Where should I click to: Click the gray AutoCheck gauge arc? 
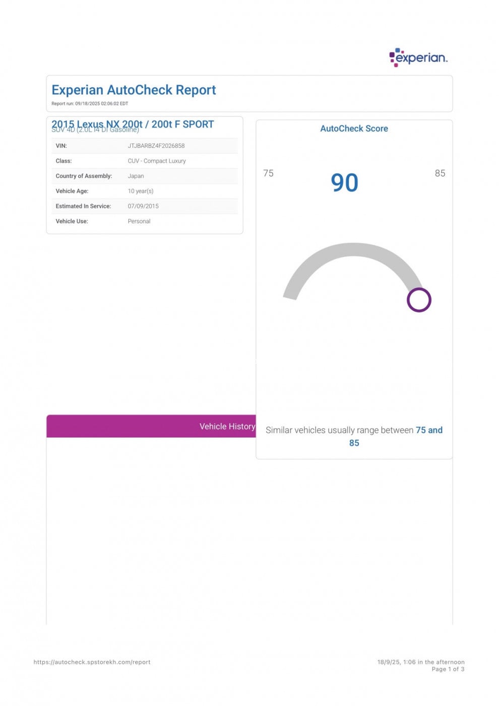tap(353, 251)
